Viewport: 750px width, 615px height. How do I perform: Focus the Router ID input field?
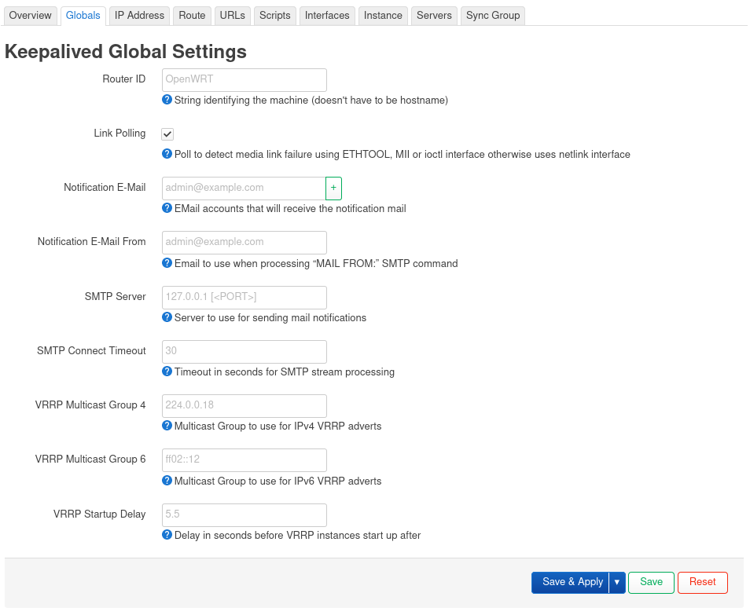pyautogui.click(x=244, y=80)
